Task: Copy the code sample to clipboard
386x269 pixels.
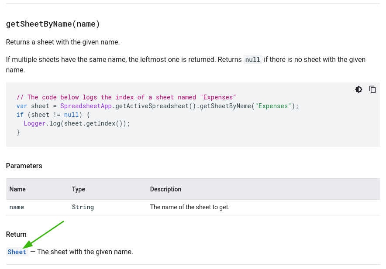Action: point(372,89)
